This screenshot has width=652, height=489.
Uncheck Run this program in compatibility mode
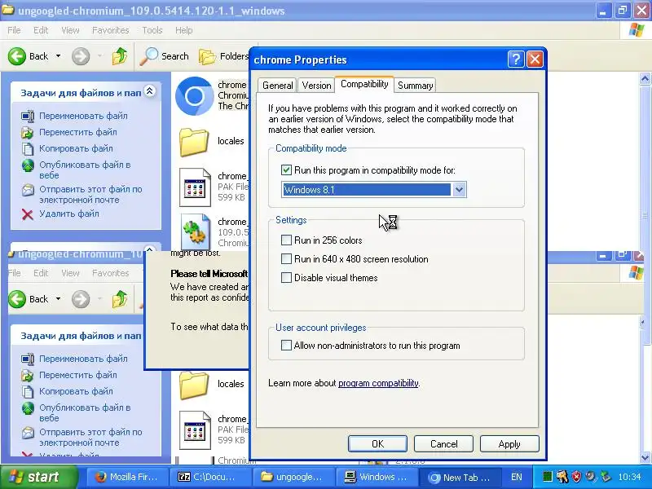click(x=286, y=170)
